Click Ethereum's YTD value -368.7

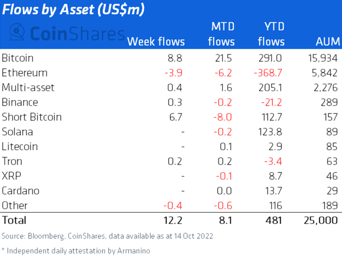pos(269,73)
